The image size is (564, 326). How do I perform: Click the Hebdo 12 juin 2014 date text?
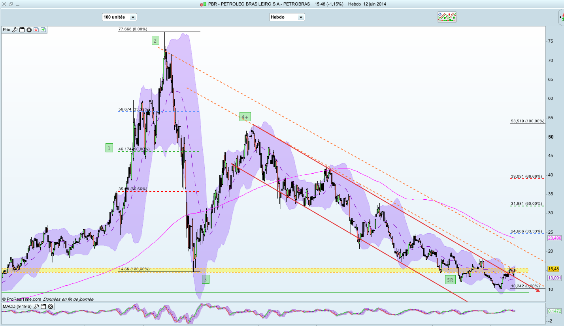tap(367, 4)
